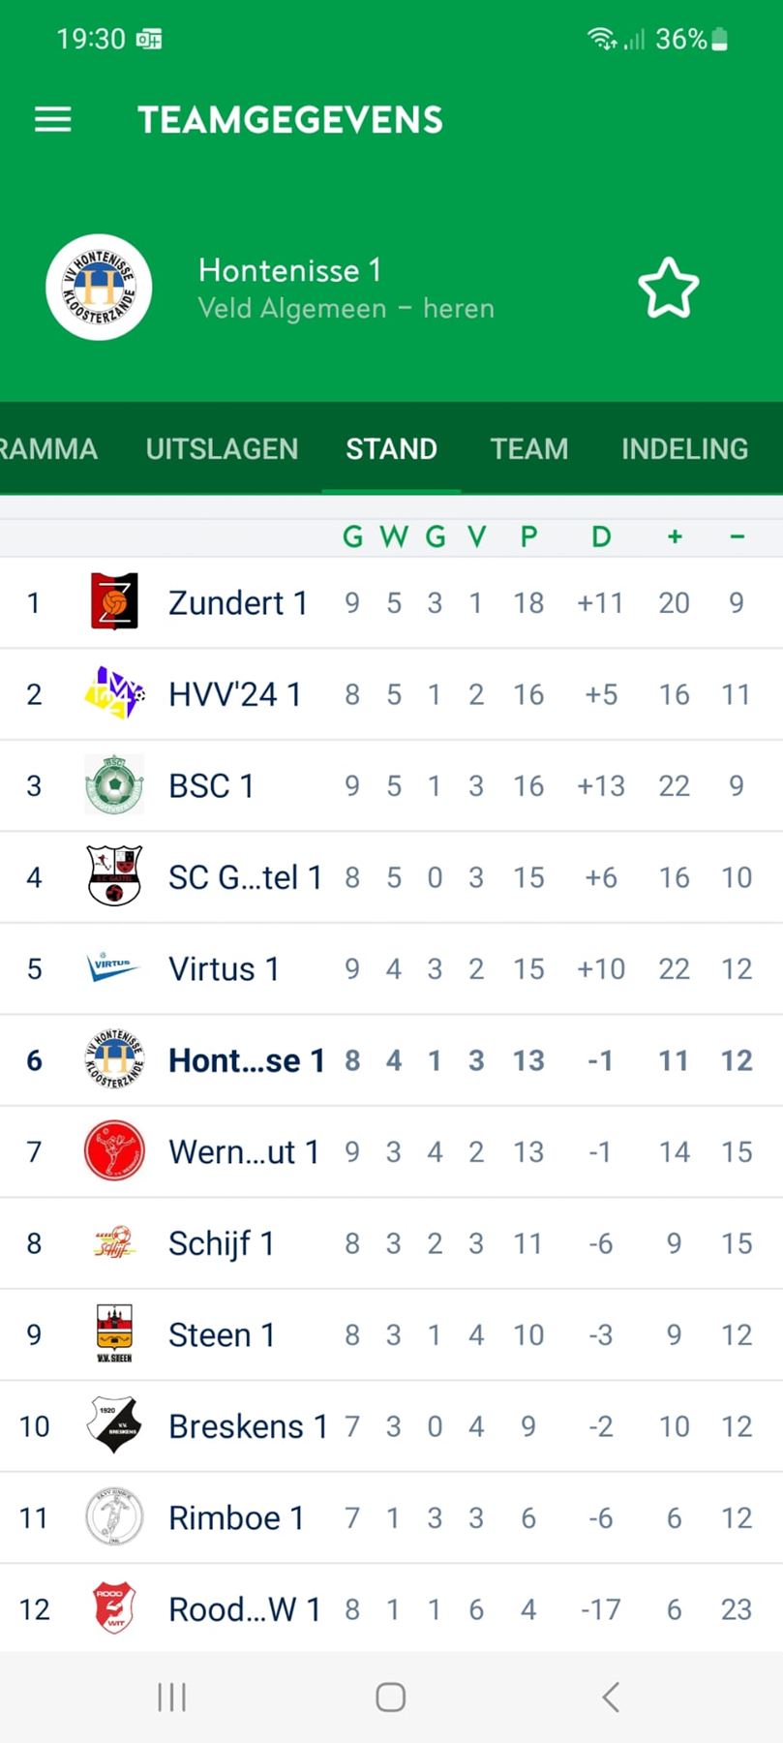Select the SC Gastel 1 crest icon
Screen dimensions: 783x1743
point(114,875)
